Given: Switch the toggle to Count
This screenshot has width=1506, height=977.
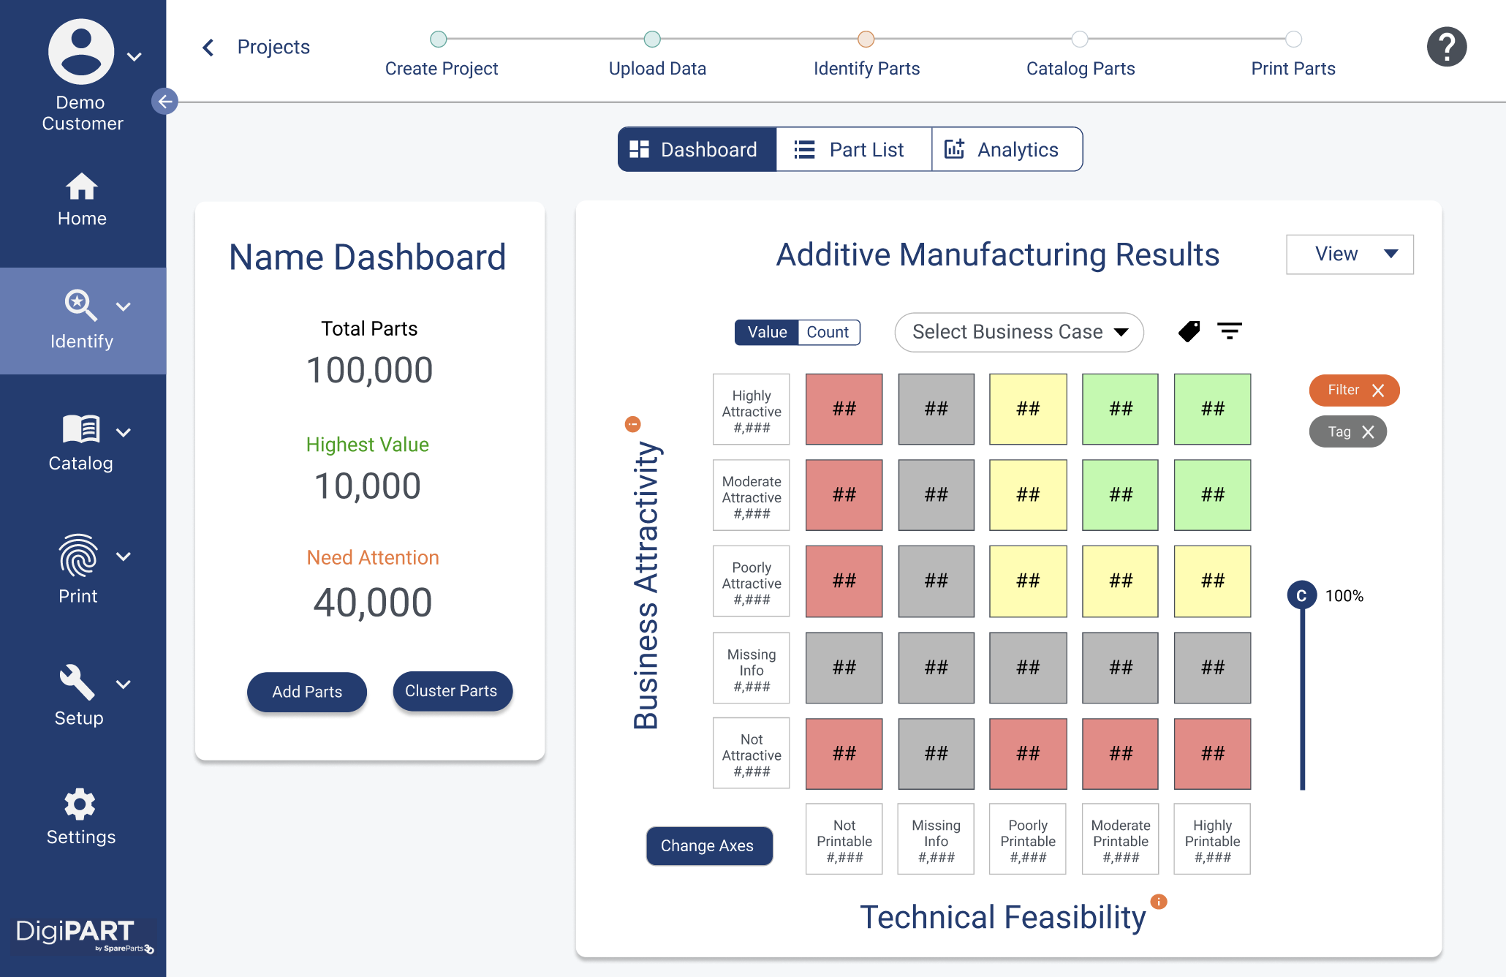Looking at the screenshot, I should pyautogui.click(x=828, y=332).
